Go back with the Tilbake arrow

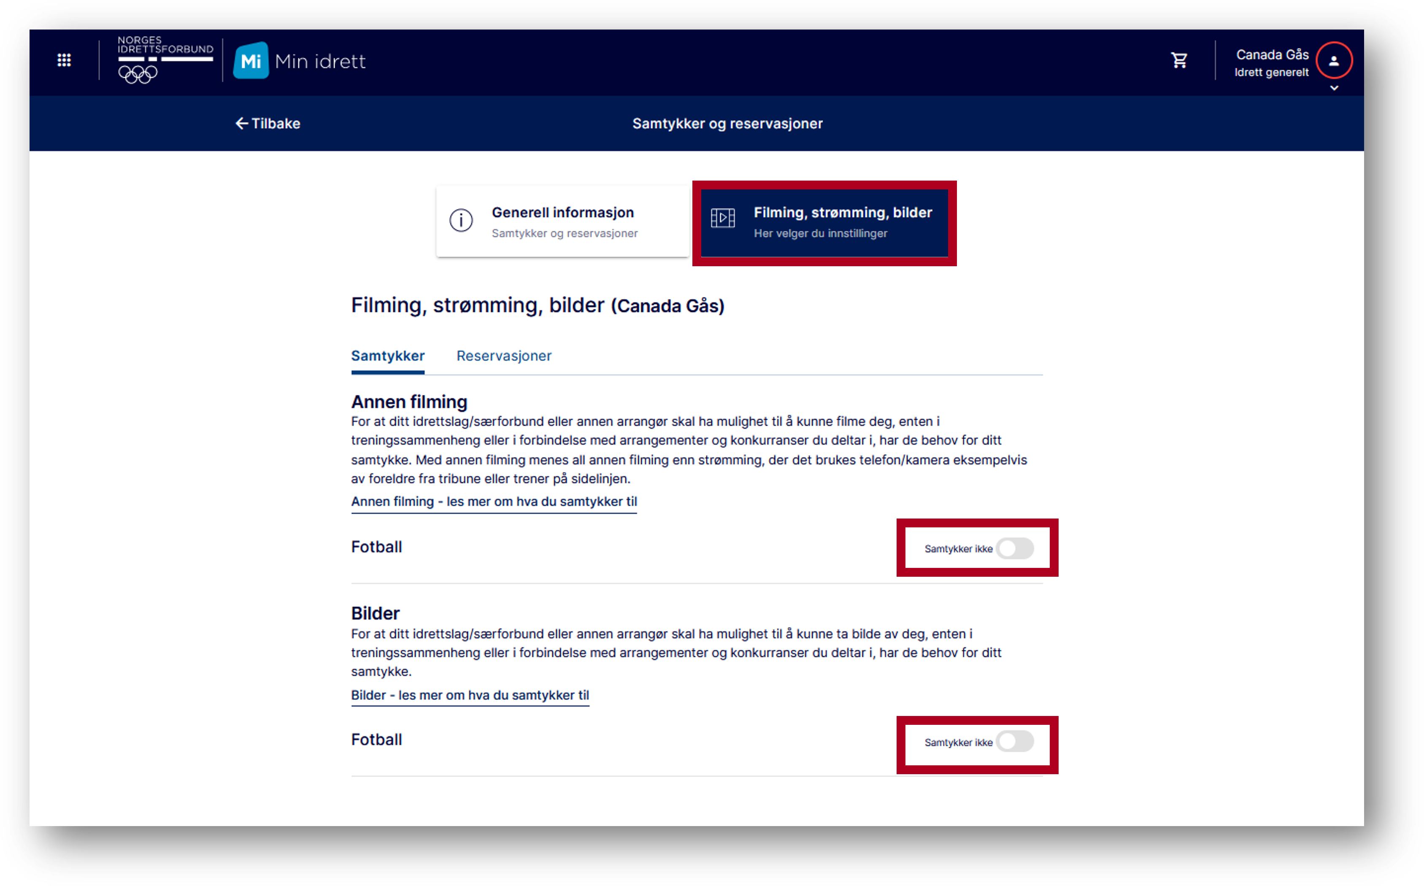pos(268,124)
